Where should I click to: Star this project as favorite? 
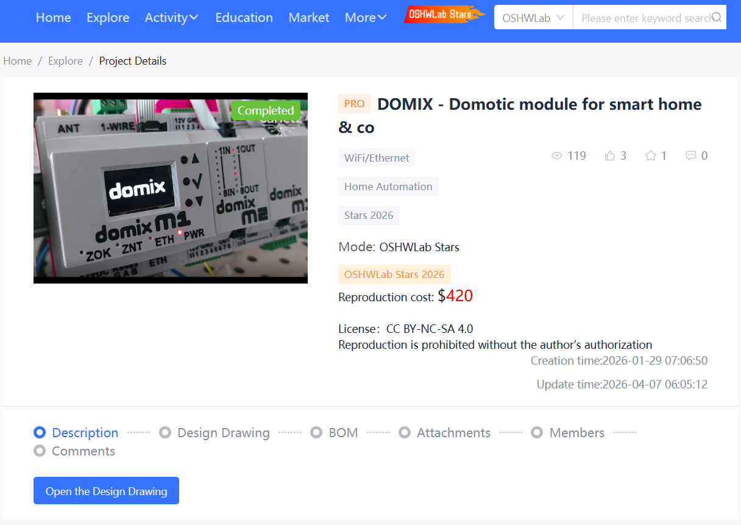pos(650,156)
